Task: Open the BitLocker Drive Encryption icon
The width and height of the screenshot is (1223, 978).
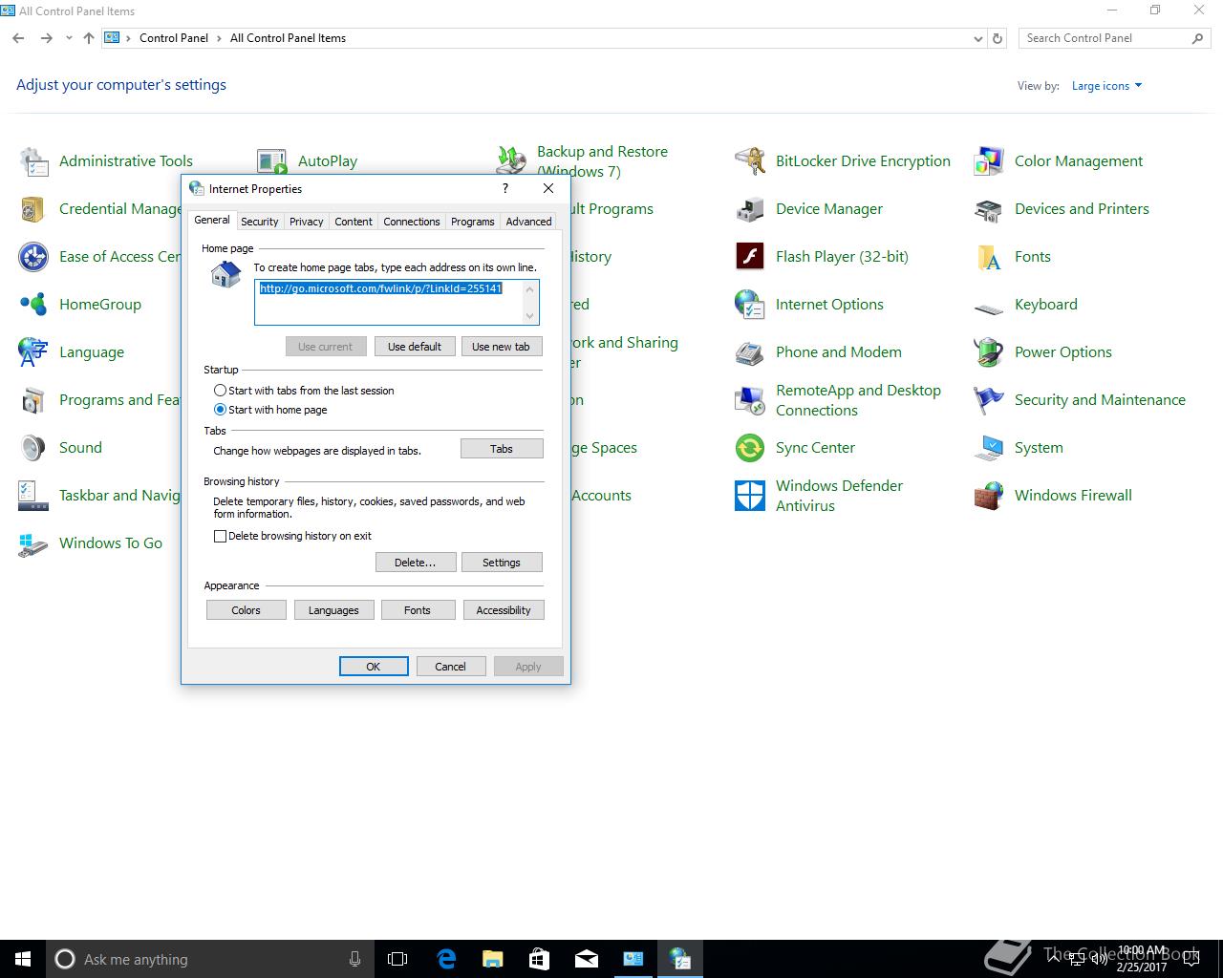Action: click(750, 161)
